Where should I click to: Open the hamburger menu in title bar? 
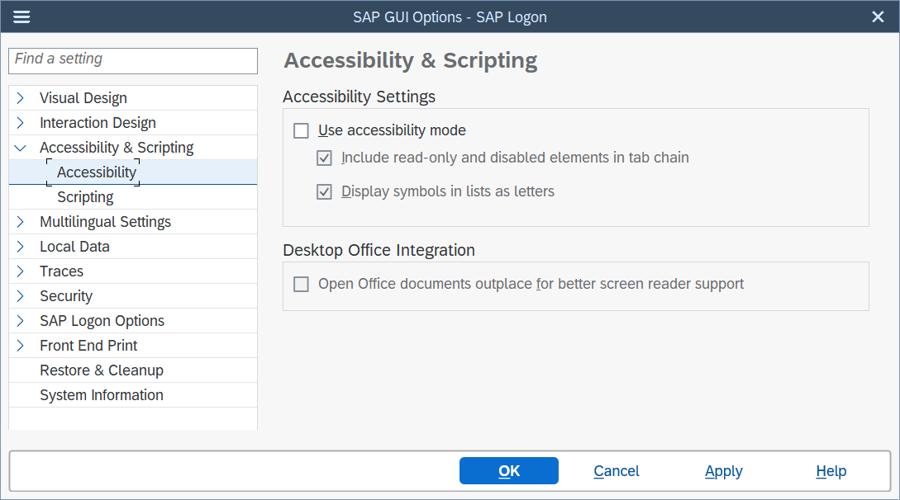pos(21,17)
